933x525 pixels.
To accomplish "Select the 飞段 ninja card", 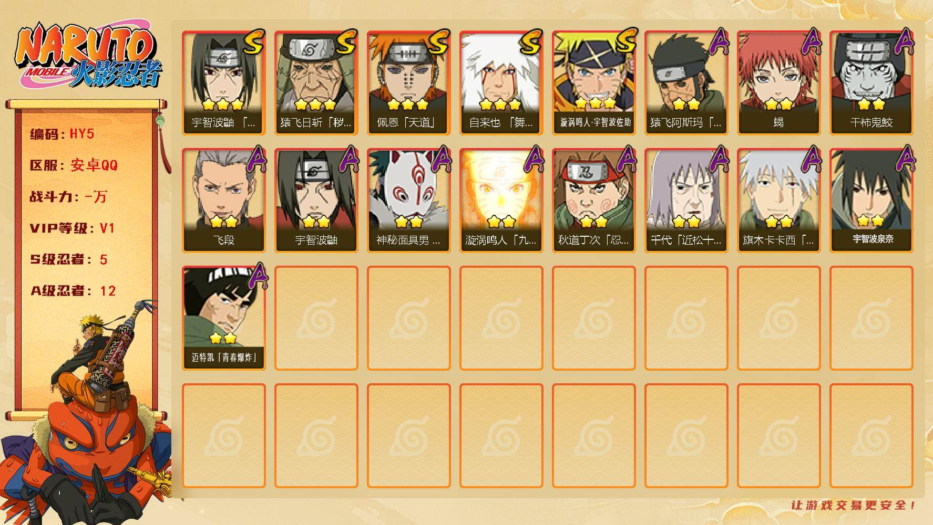I will point(223,201).
